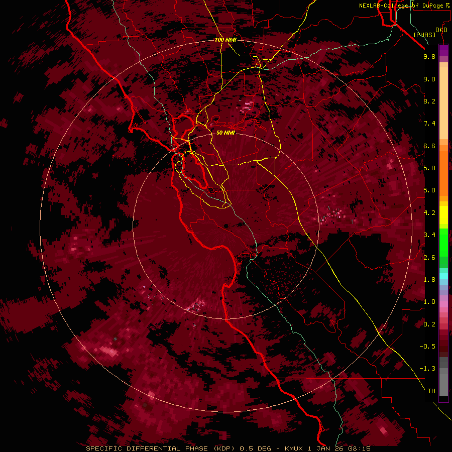The height and width of the screenshot is (452, 452).
Task: Click the 6.6 scale label
Action: click(429, 146)
